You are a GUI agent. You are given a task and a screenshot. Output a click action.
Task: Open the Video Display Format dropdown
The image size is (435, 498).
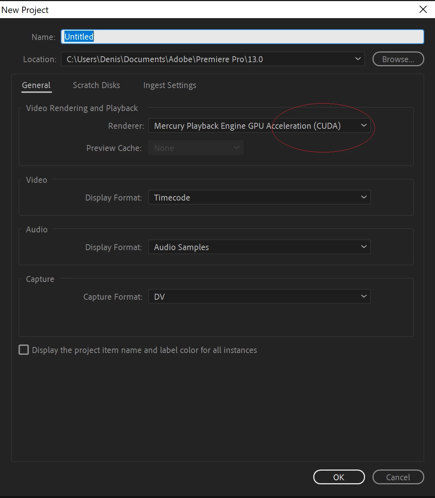click(260, 197)
